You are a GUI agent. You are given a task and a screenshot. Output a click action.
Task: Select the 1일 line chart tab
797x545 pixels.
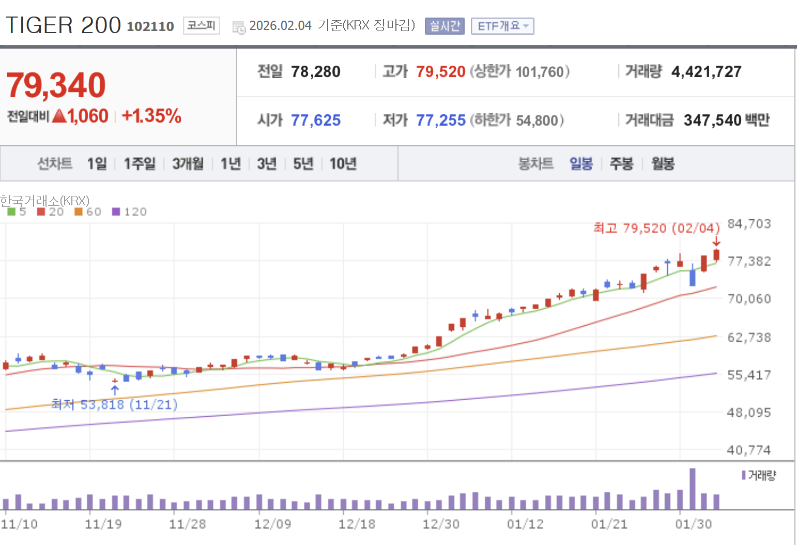[x=97, y=164]
